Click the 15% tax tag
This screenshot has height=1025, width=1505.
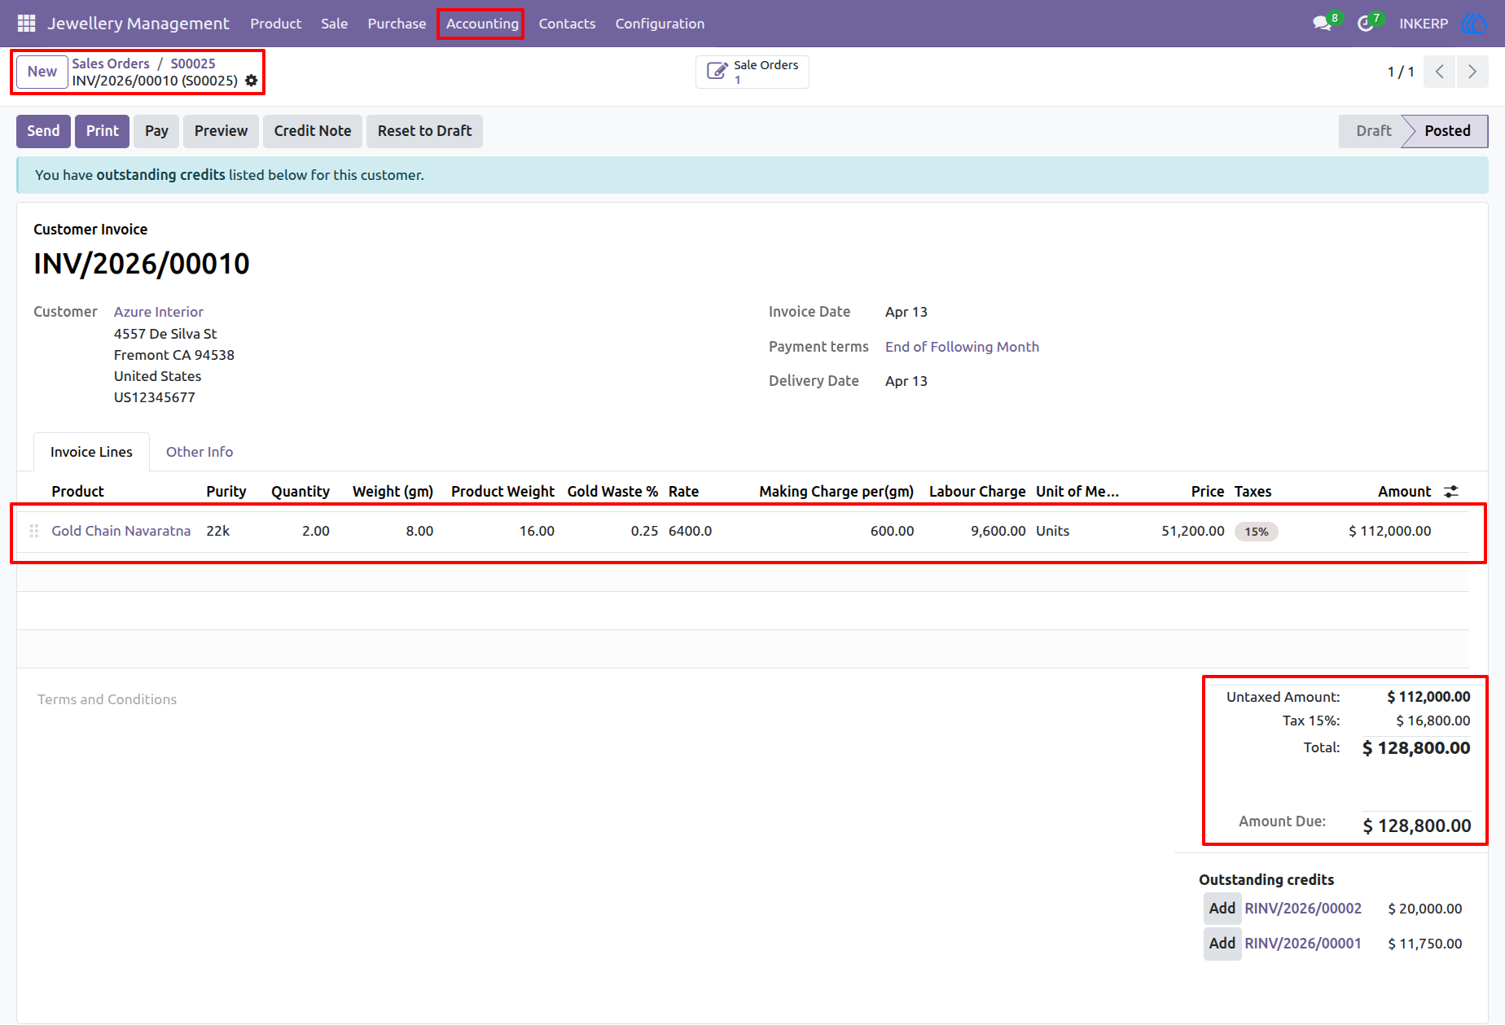[x=1257, y=532]
